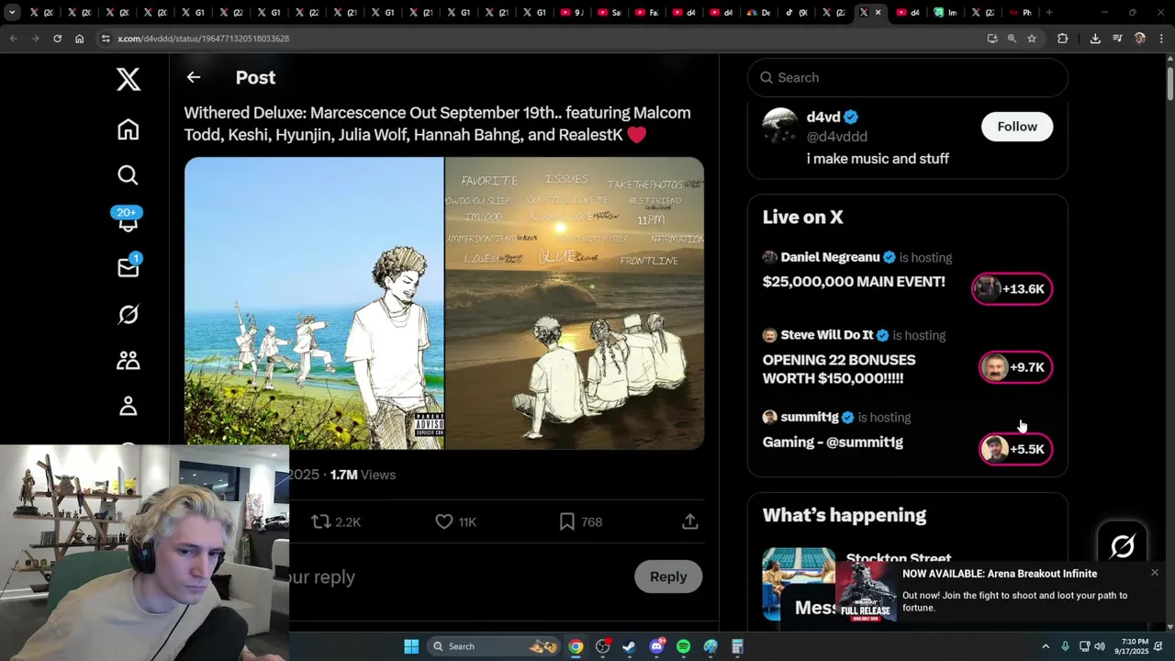Click the Reply button

[668, 577]
